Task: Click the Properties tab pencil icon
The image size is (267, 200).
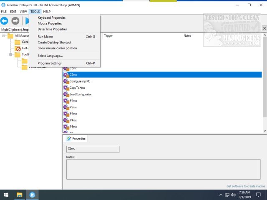Action: point(69,139)
